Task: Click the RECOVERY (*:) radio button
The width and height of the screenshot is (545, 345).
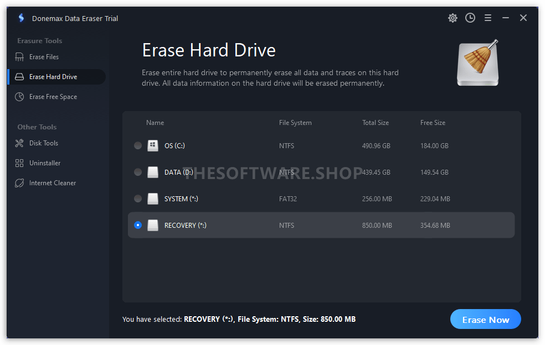Action: (138, 225)
